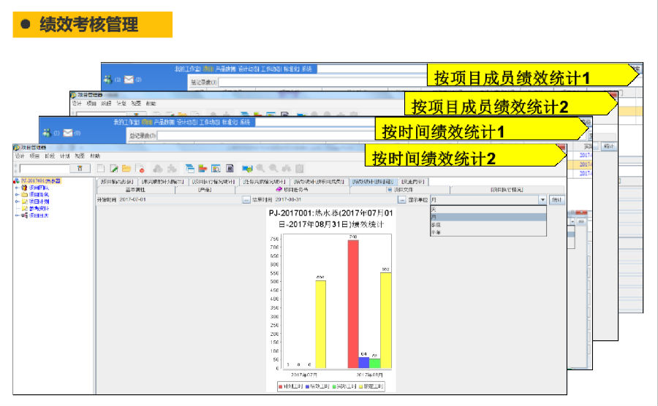The image size is (658, 406).
Task: Open the 项目文件 tab
Action: 401,190
